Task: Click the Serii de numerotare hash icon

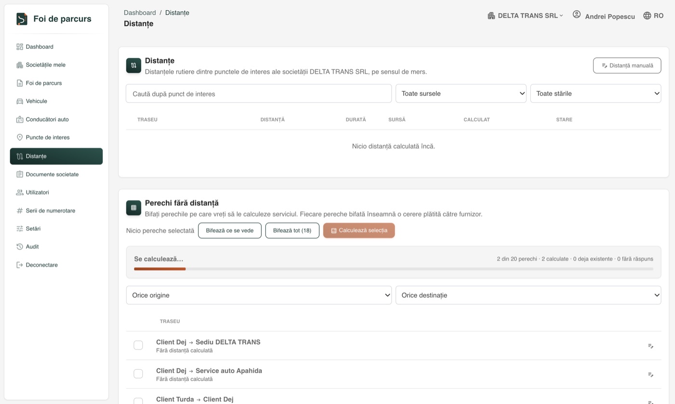Action: coord(20,211)
